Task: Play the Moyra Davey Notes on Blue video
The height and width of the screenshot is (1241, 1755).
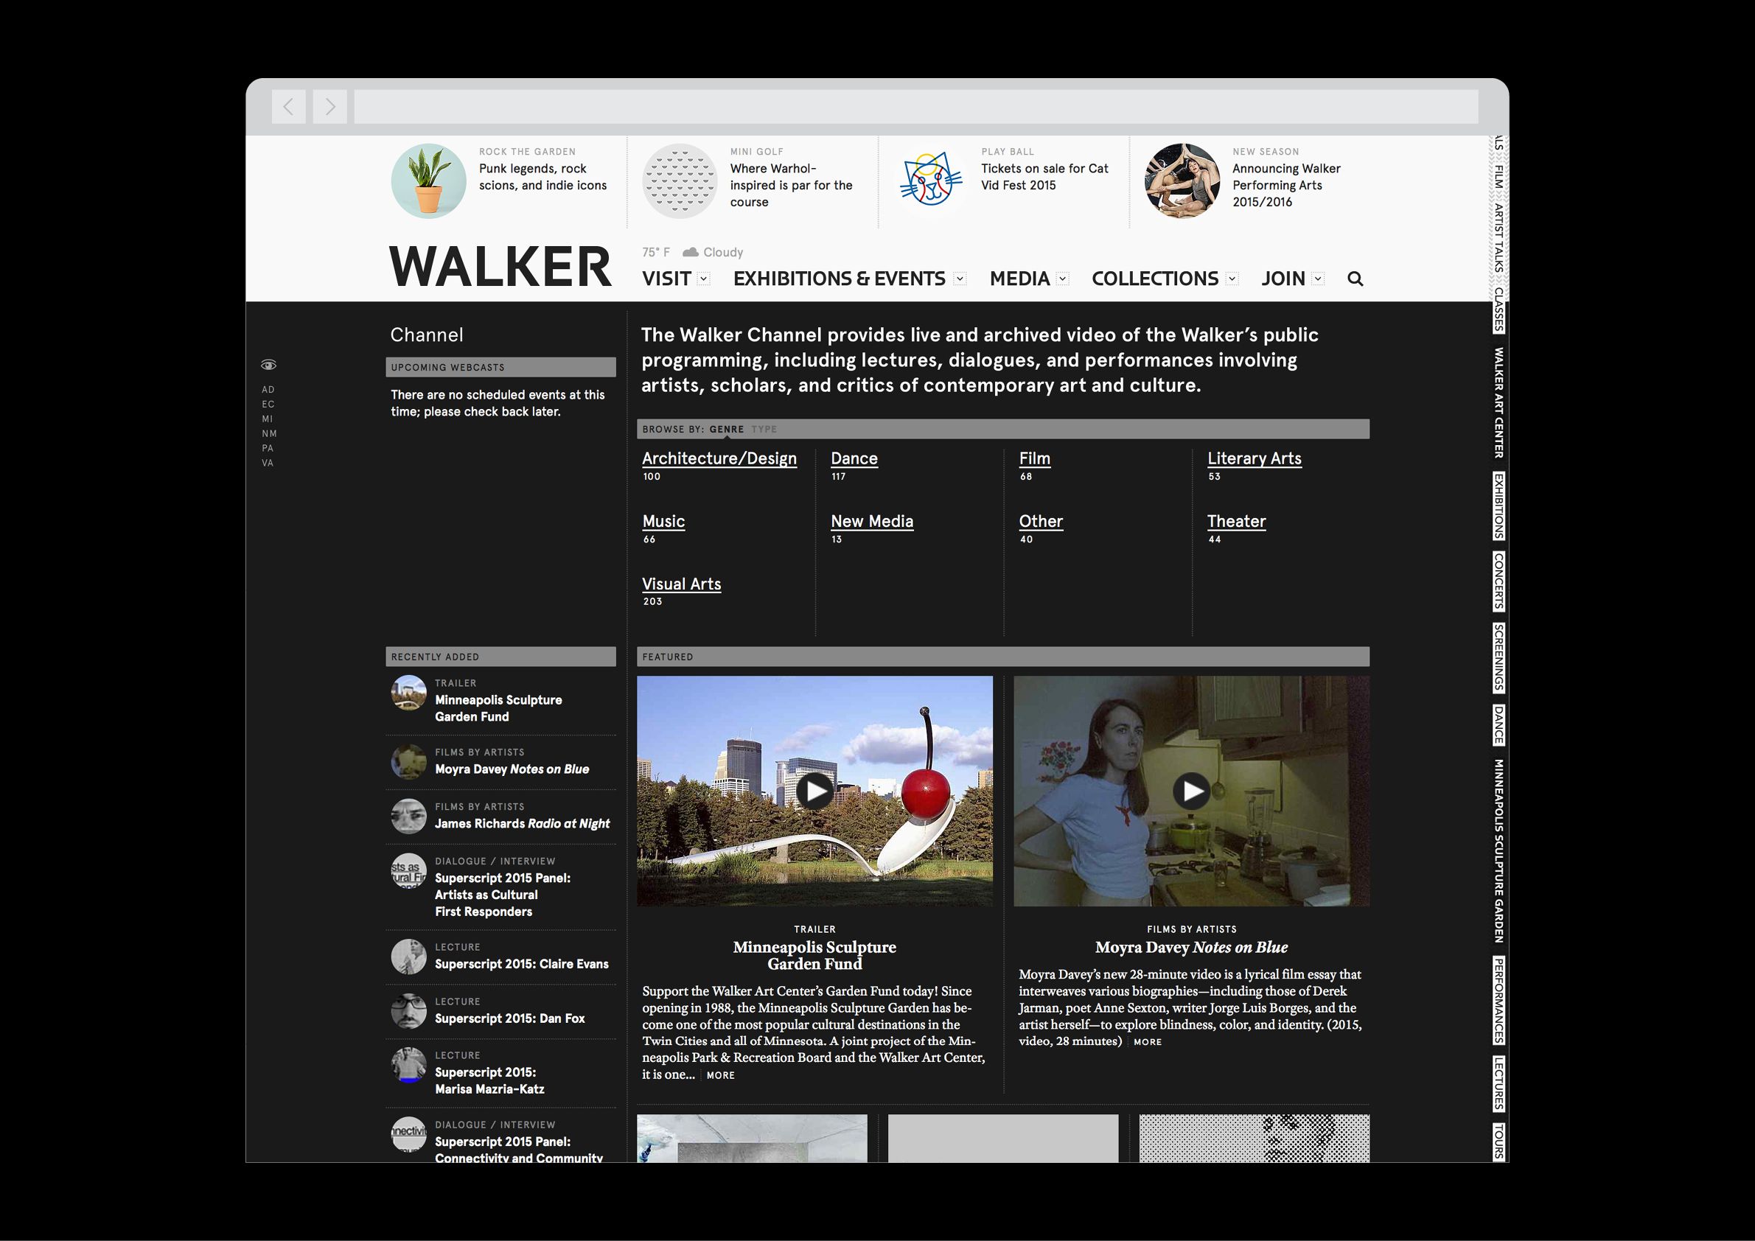Action: [1192, 791]
